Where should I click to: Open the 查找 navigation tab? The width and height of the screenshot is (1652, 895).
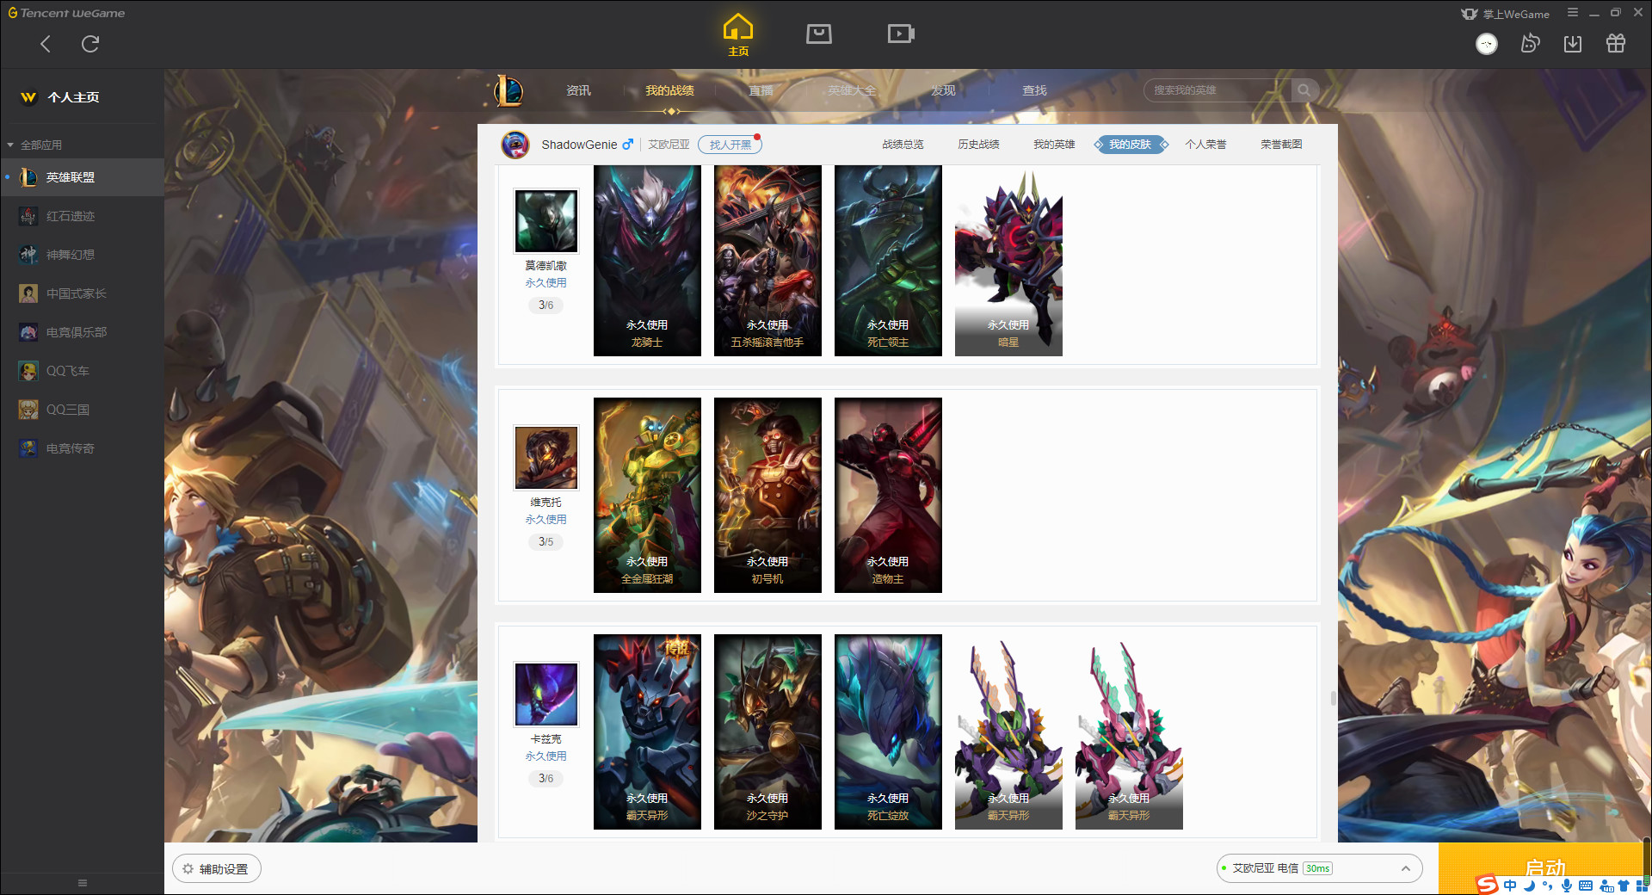point(1034,90)
